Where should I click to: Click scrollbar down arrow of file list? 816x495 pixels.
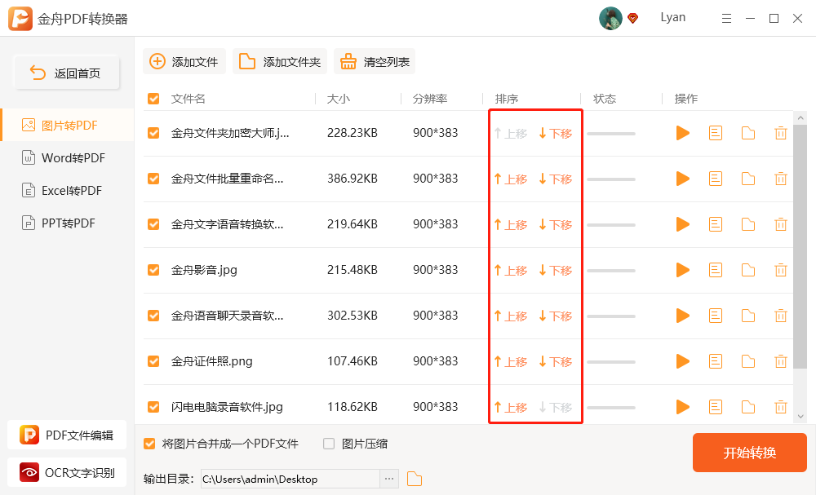801,417
